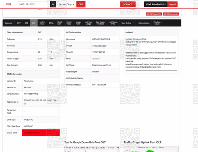Open the SOP ACS page
Screen dimensions: 198x152
tap(128, 4)
